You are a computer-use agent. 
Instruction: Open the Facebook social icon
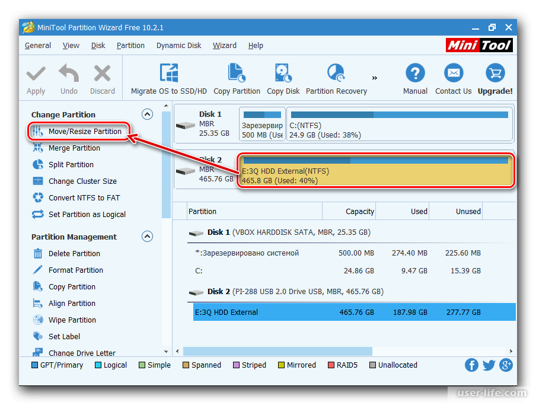coord(471,365)
